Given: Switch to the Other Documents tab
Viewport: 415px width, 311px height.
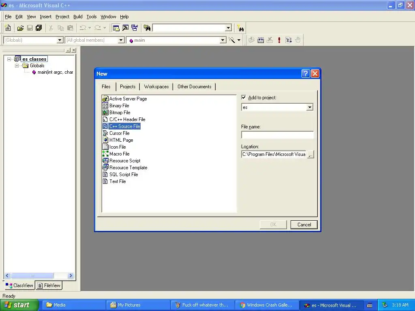Looking at the screenshot, I should coord(194,87).
